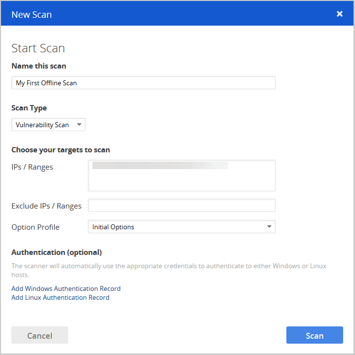Click the scan name text field

143,83
